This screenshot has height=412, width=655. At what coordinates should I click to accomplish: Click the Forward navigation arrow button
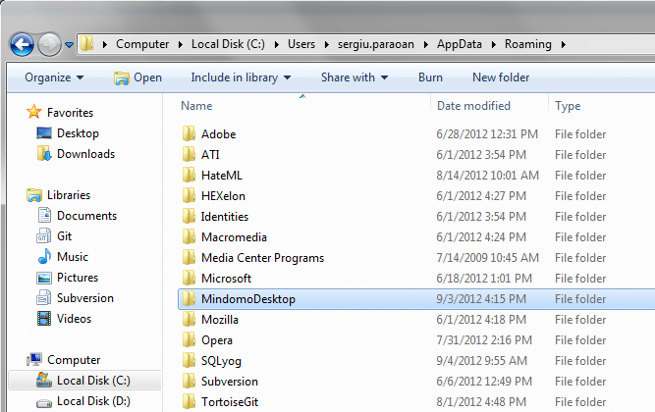pos(49,44)
